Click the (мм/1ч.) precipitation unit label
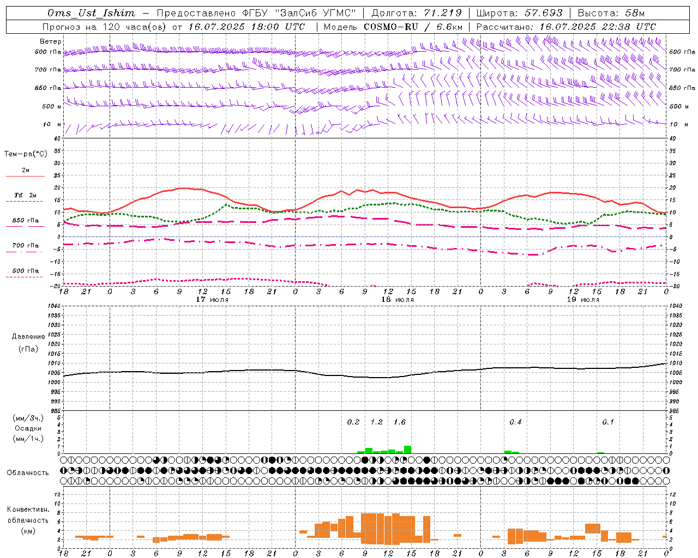 [x=28, y=439]
